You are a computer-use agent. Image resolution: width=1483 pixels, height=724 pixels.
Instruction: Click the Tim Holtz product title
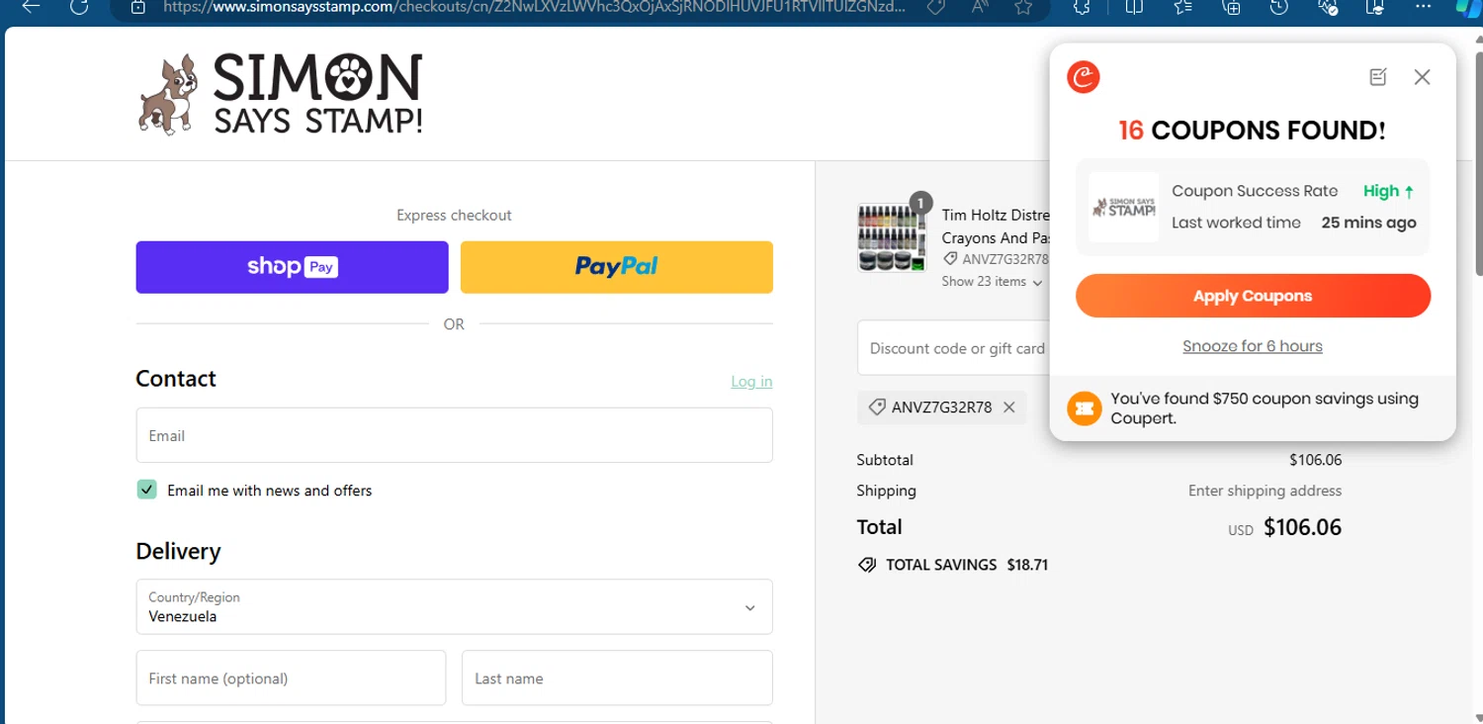coord(995,226)
